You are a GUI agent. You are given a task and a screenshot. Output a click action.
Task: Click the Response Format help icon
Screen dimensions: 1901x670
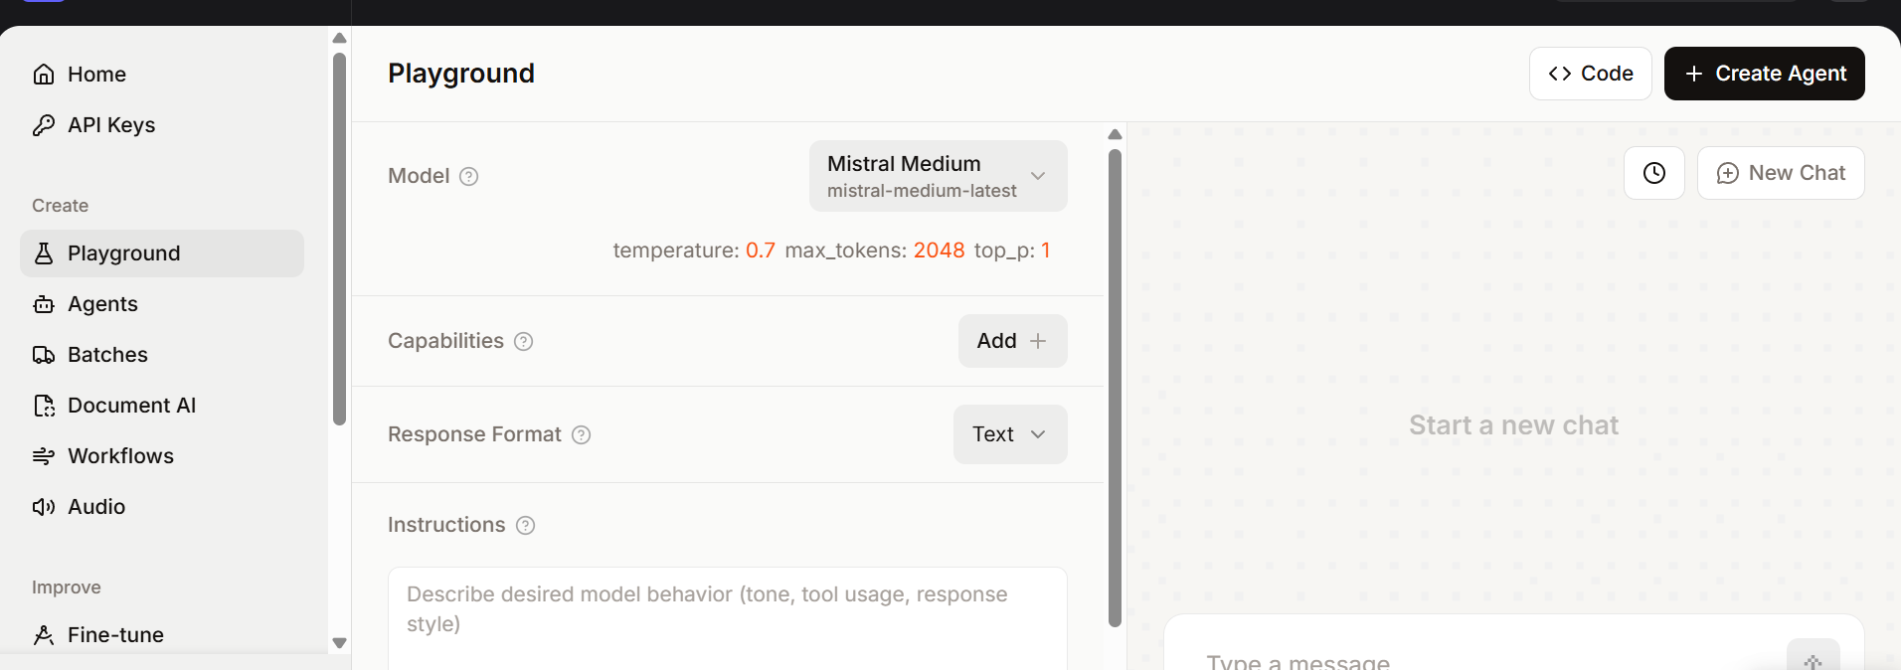pyautogui.click(x=582, y=434)
